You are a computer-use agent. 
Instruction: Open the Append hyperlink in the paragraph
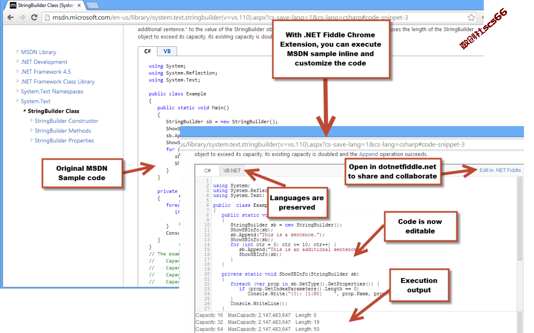tap(368, 154)
